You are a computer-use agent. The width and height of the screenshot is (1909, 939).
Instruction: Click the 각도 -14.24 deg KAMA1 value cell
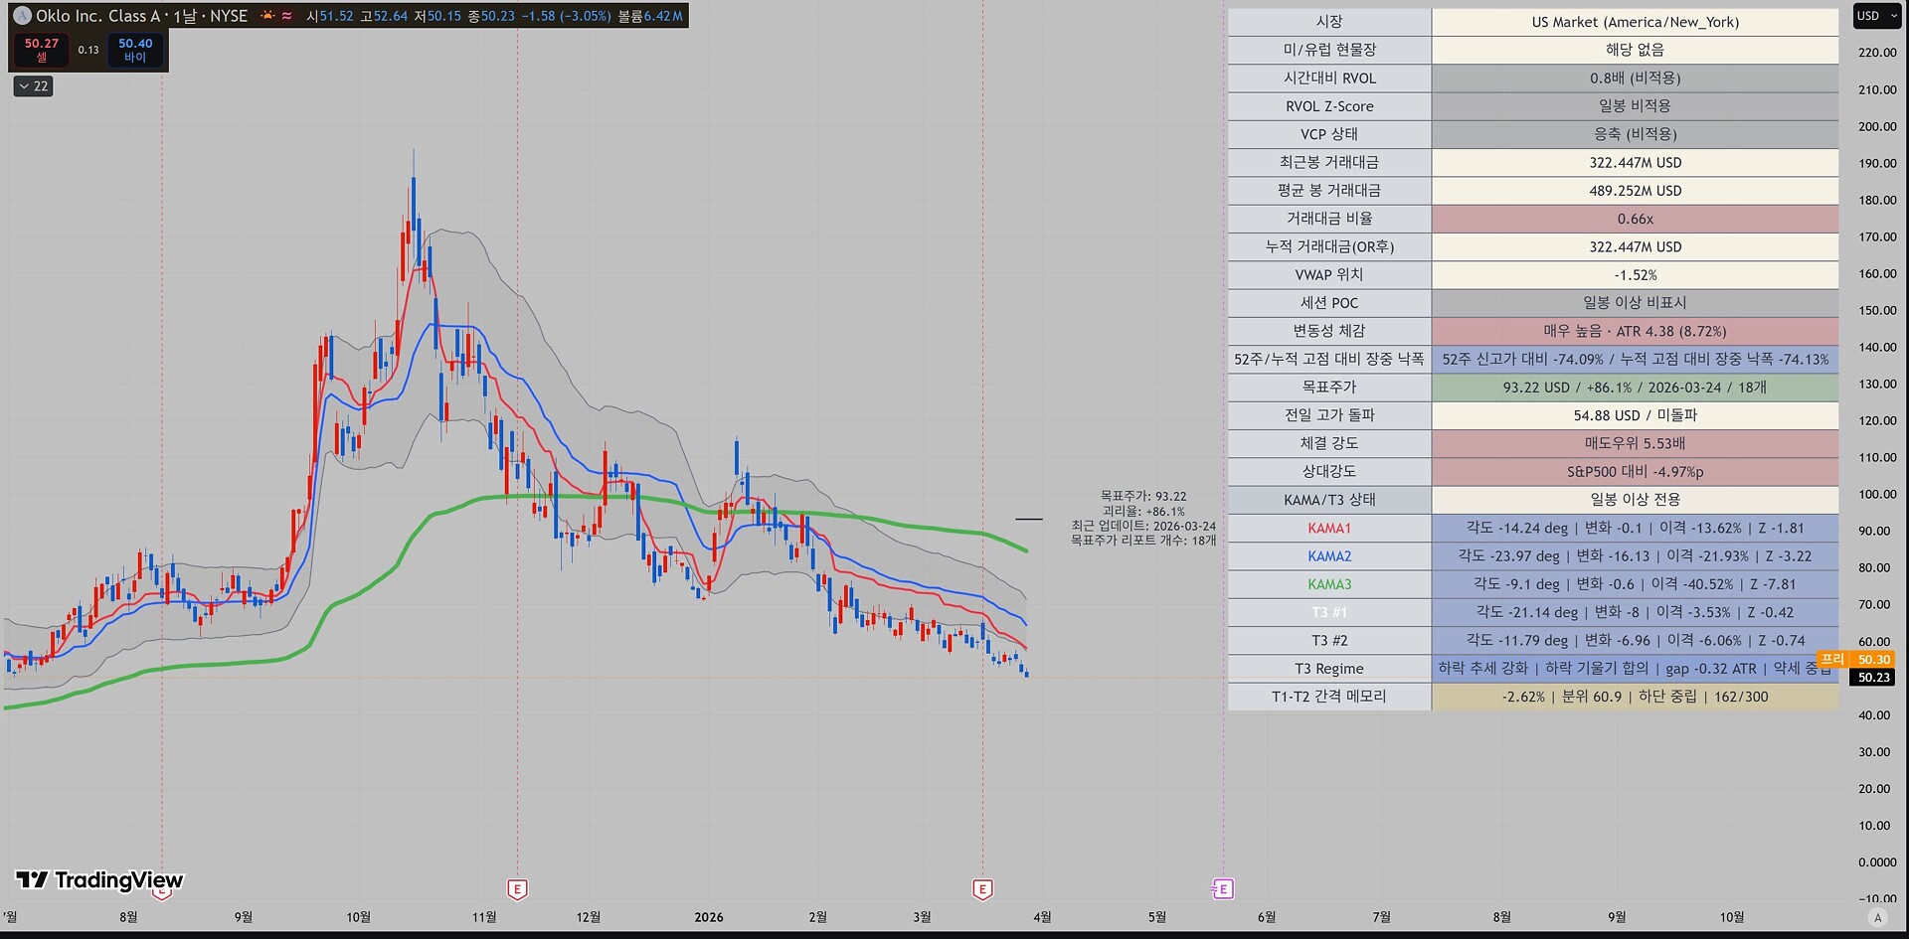[x=1635, y=528]
